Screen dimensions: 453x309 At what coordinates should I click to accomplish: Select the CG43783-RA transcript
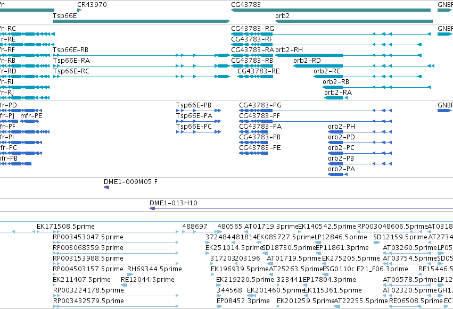pyautogui.click(x=252, y=55)
